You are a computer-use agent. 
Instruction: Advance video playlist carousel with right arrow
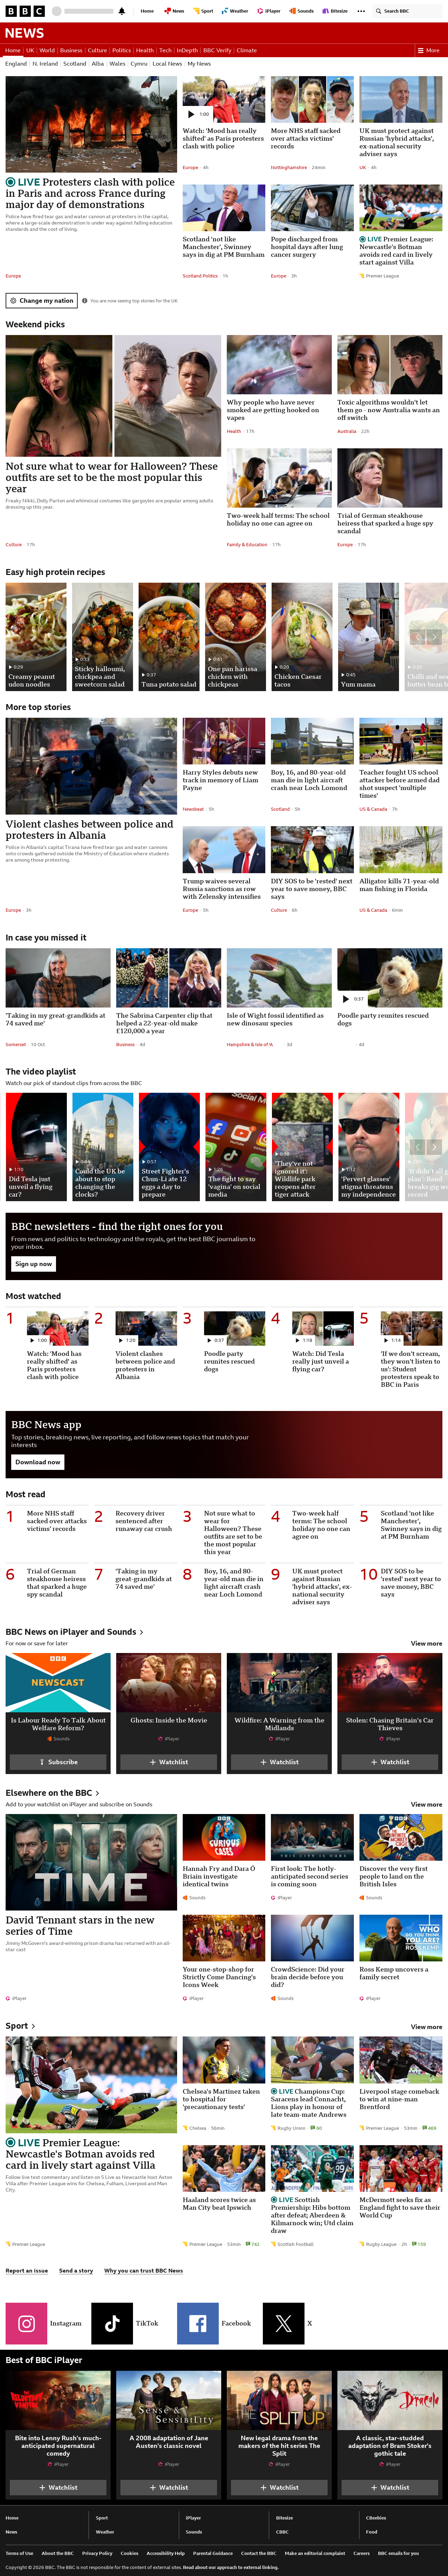(434, 1147)
